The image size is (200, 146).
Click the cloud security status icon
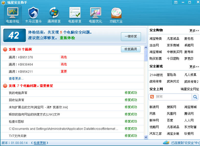[166, 142]
